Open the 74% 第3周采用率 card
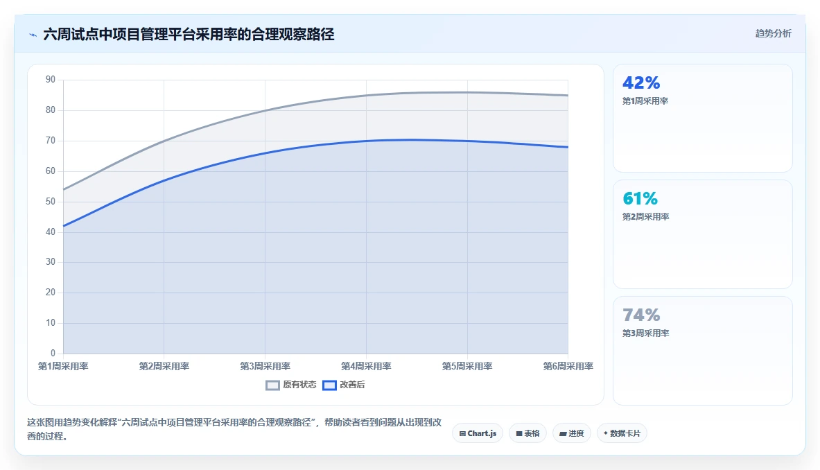Image resolution: width=820 pixels, height=470 pixels. click(x=702, y=351)
